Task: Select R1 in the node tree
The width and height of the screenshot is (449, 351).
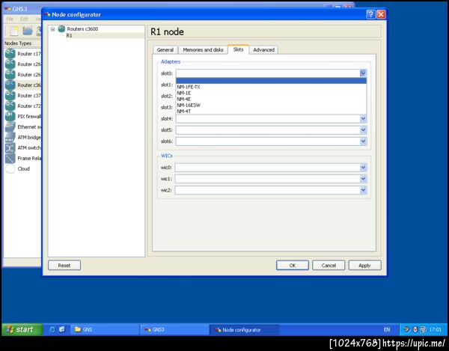Action: pos(69,35)
